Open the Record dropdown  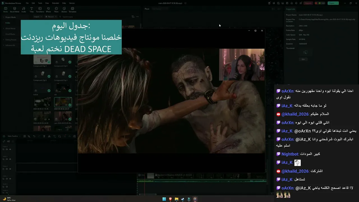tap(50, 17)
